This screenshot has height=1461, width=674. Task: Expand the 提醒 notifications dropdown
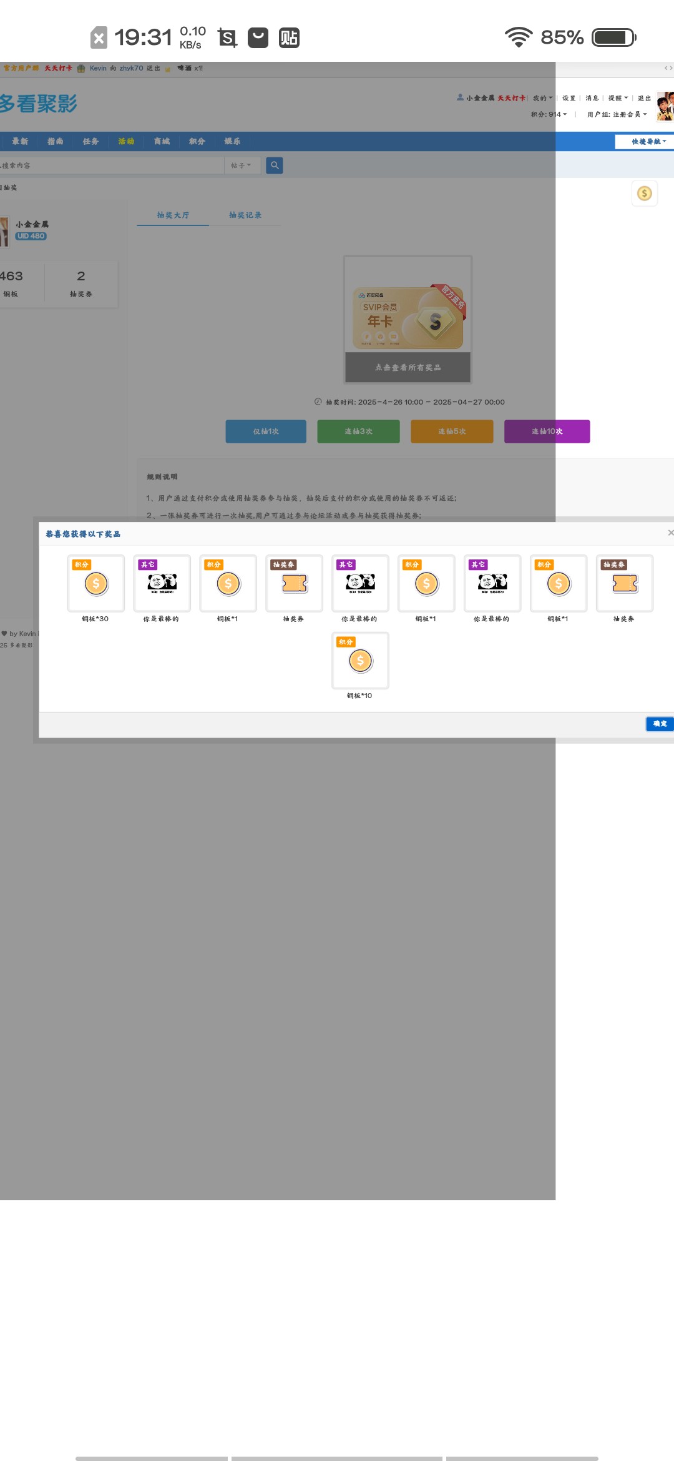pos(617,98)
